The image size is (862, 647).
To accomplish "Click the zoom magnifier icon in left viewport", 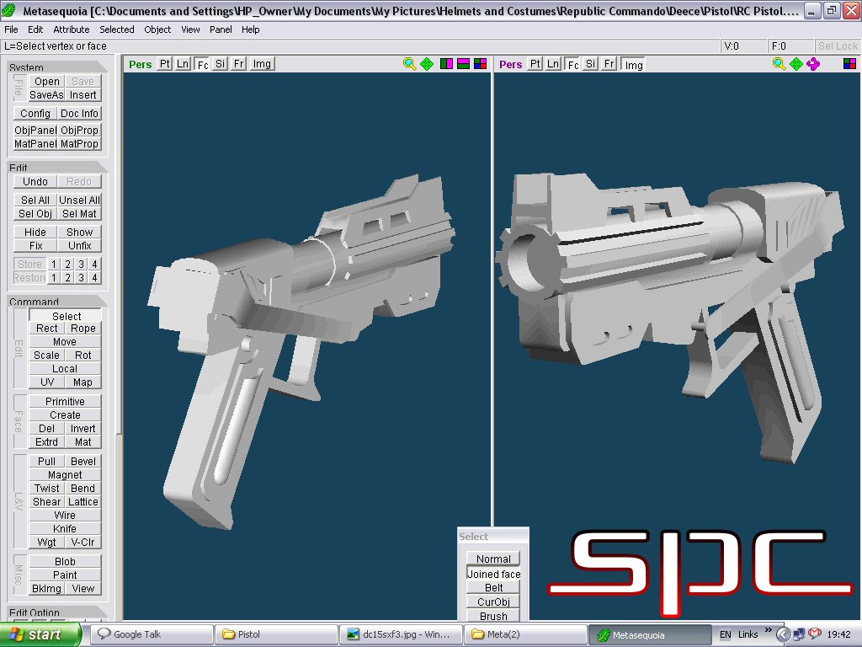I will pos(409,64).
